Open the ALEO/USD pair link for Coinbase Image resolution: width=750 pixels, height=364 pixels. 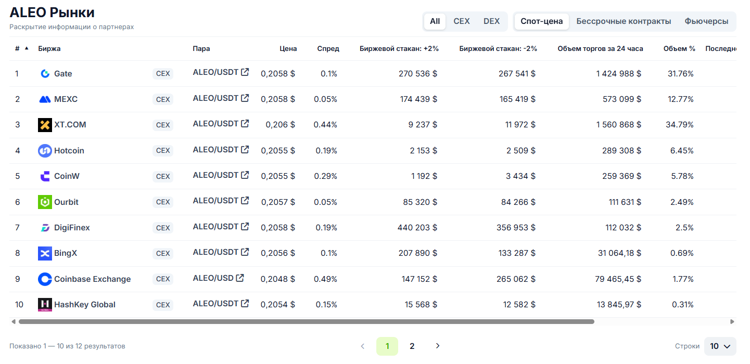[213, 278]
